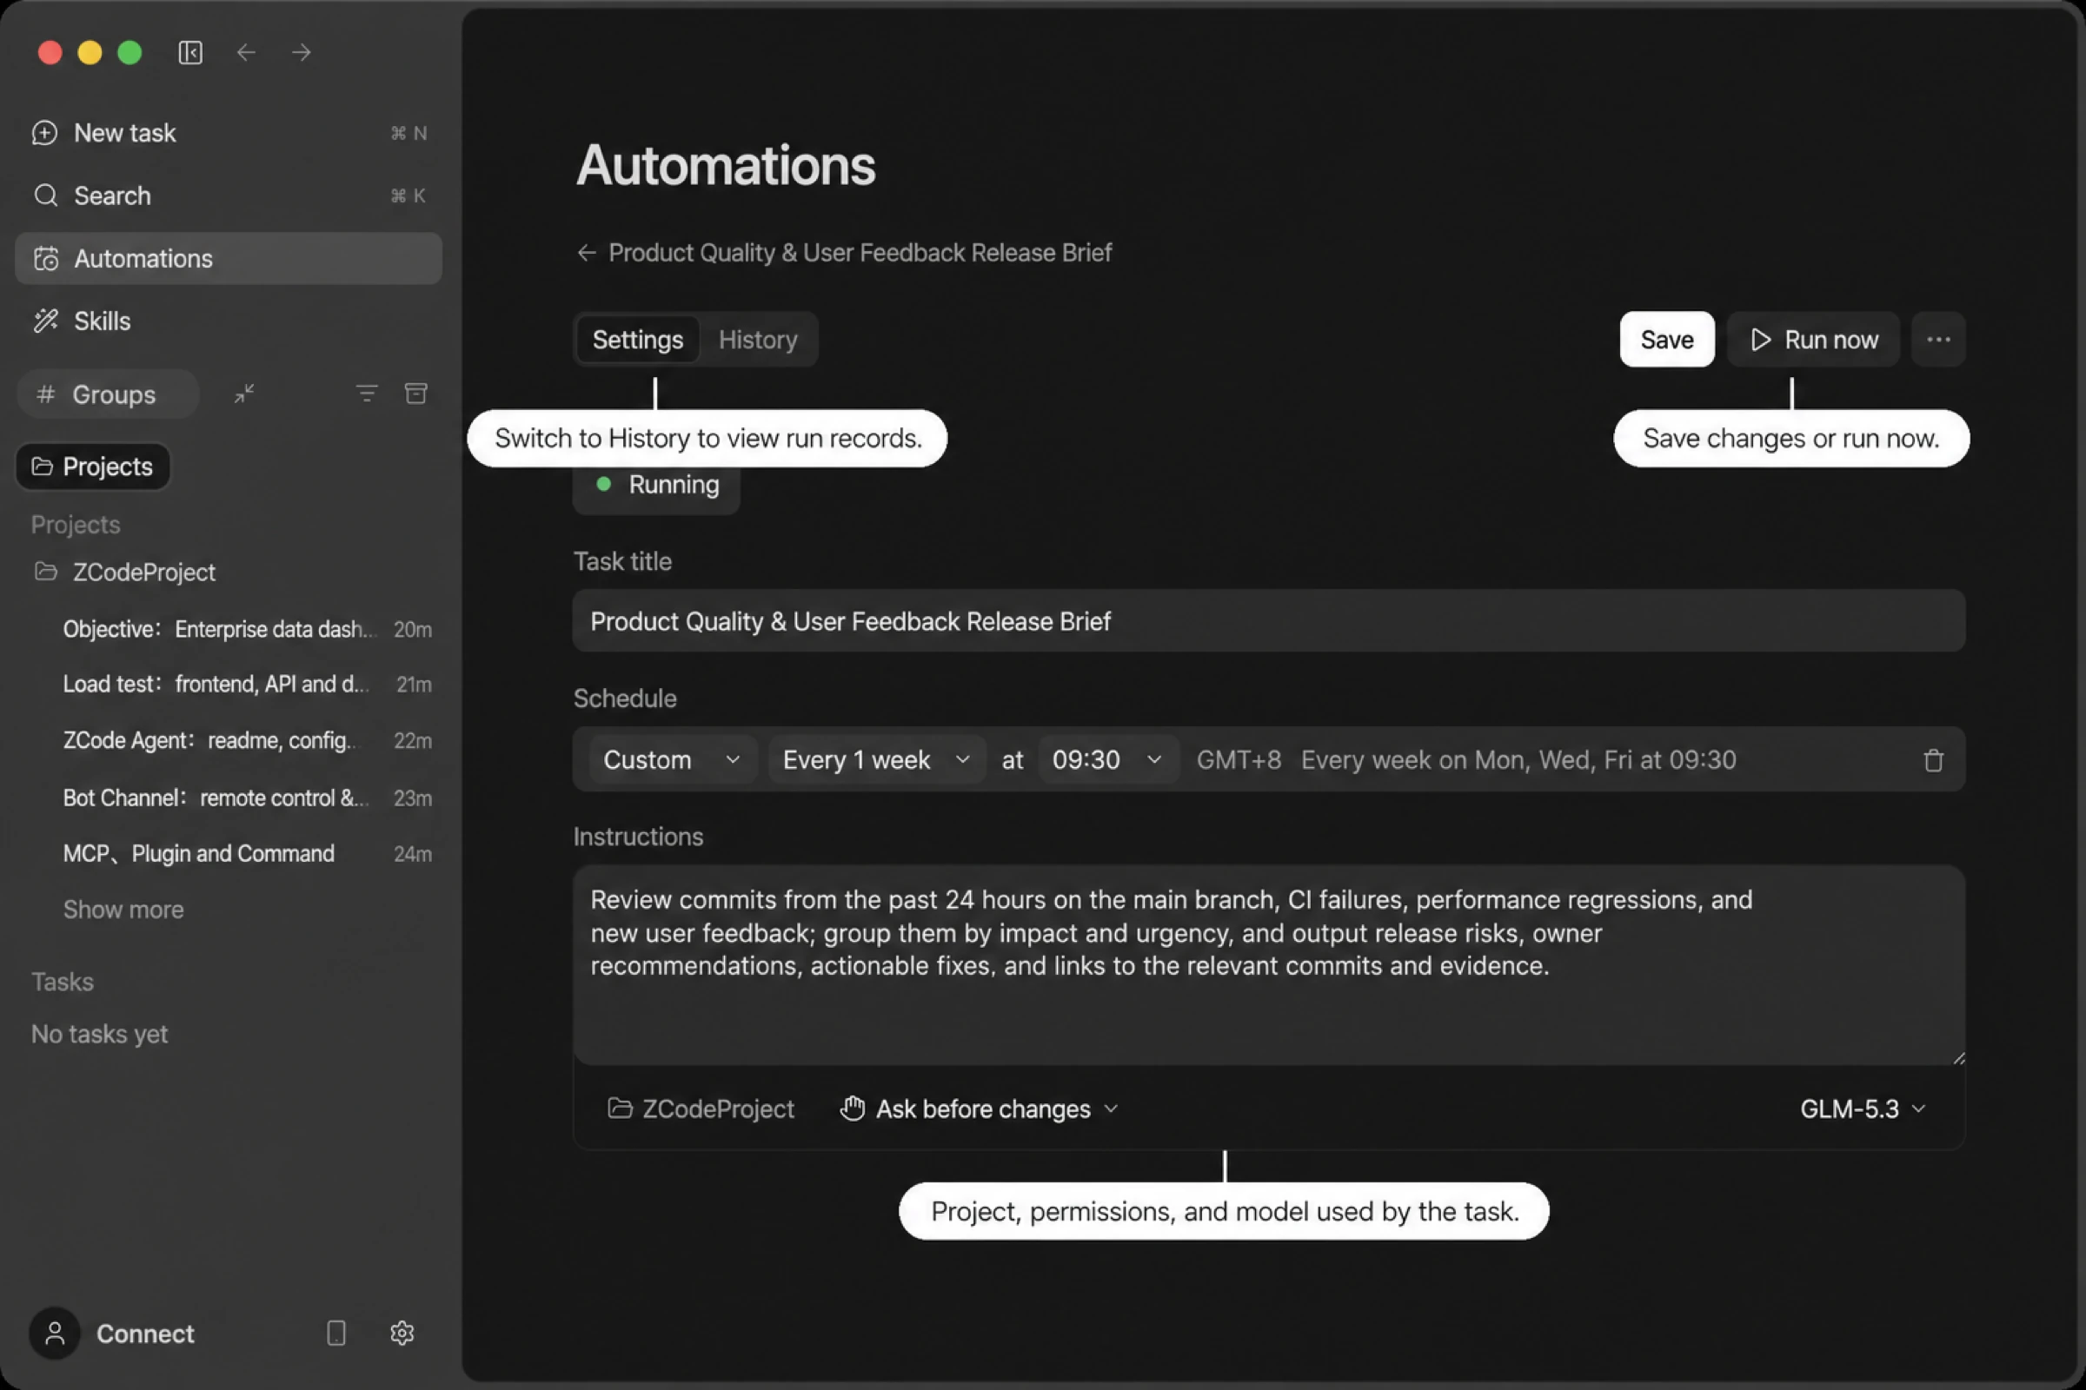Click the Skills magic wand icon

(x=46, y=321)
